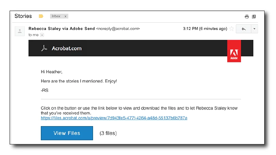The width and height of the screenshot is (276, 155).
Task: Expand details arrow next to "to me"
Action: 42,35
